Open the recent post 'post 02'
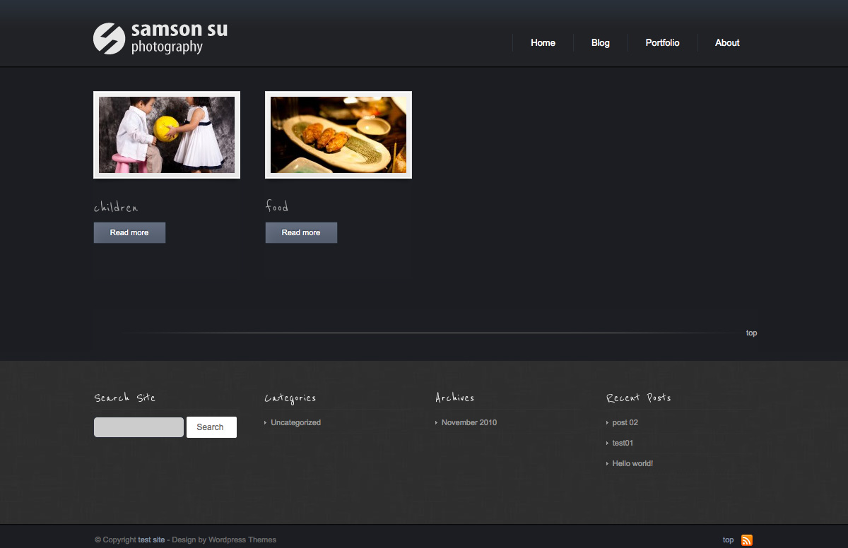This screenshot has height=548, width=848. pyautogui.click(x=625, y=423)
